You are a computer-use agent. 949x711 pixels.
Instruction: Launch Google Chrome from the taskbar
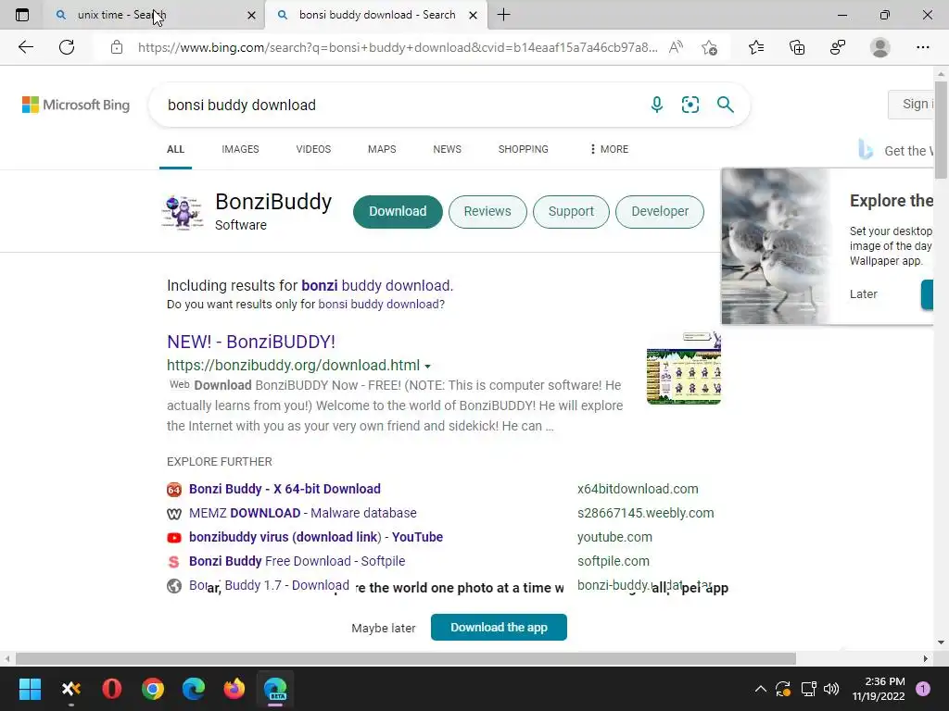153,689
